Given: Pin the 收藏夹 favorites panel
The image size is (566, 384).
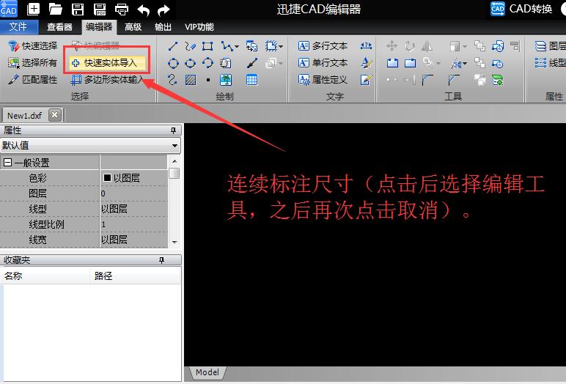Looking at the screenshot, I should pos(162,260).
